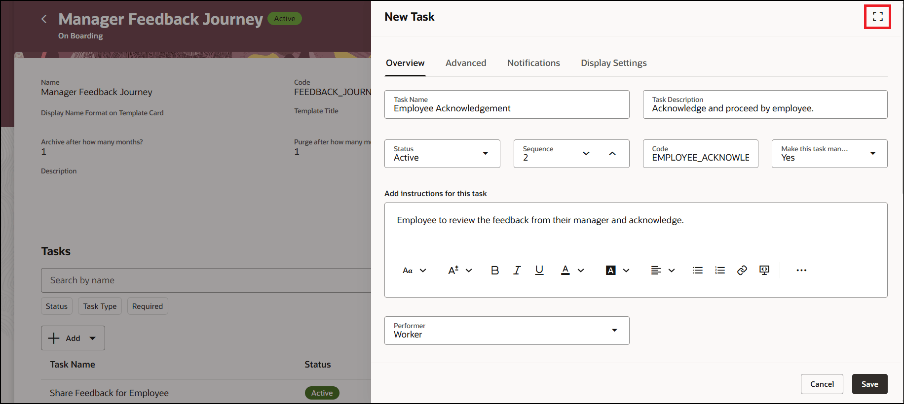Insert a bulleted list in instructions
The height and width of the screenshot is (404, 904).
pyautogui.click(x=698, y=270)
